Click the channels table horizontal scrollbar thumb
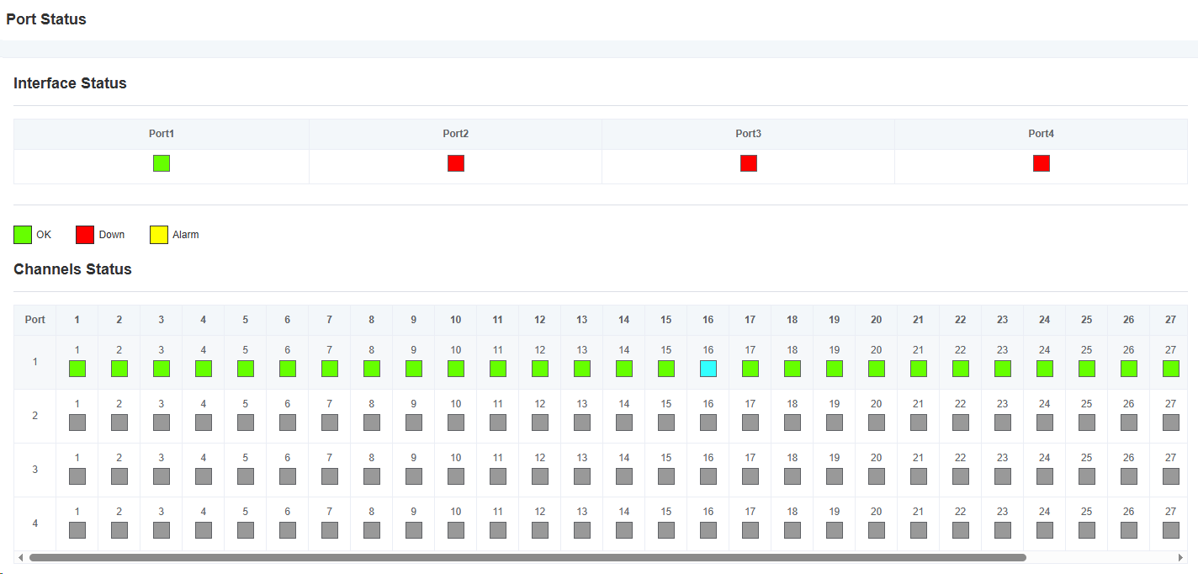The image size is (1198, 574). point(527,557)
